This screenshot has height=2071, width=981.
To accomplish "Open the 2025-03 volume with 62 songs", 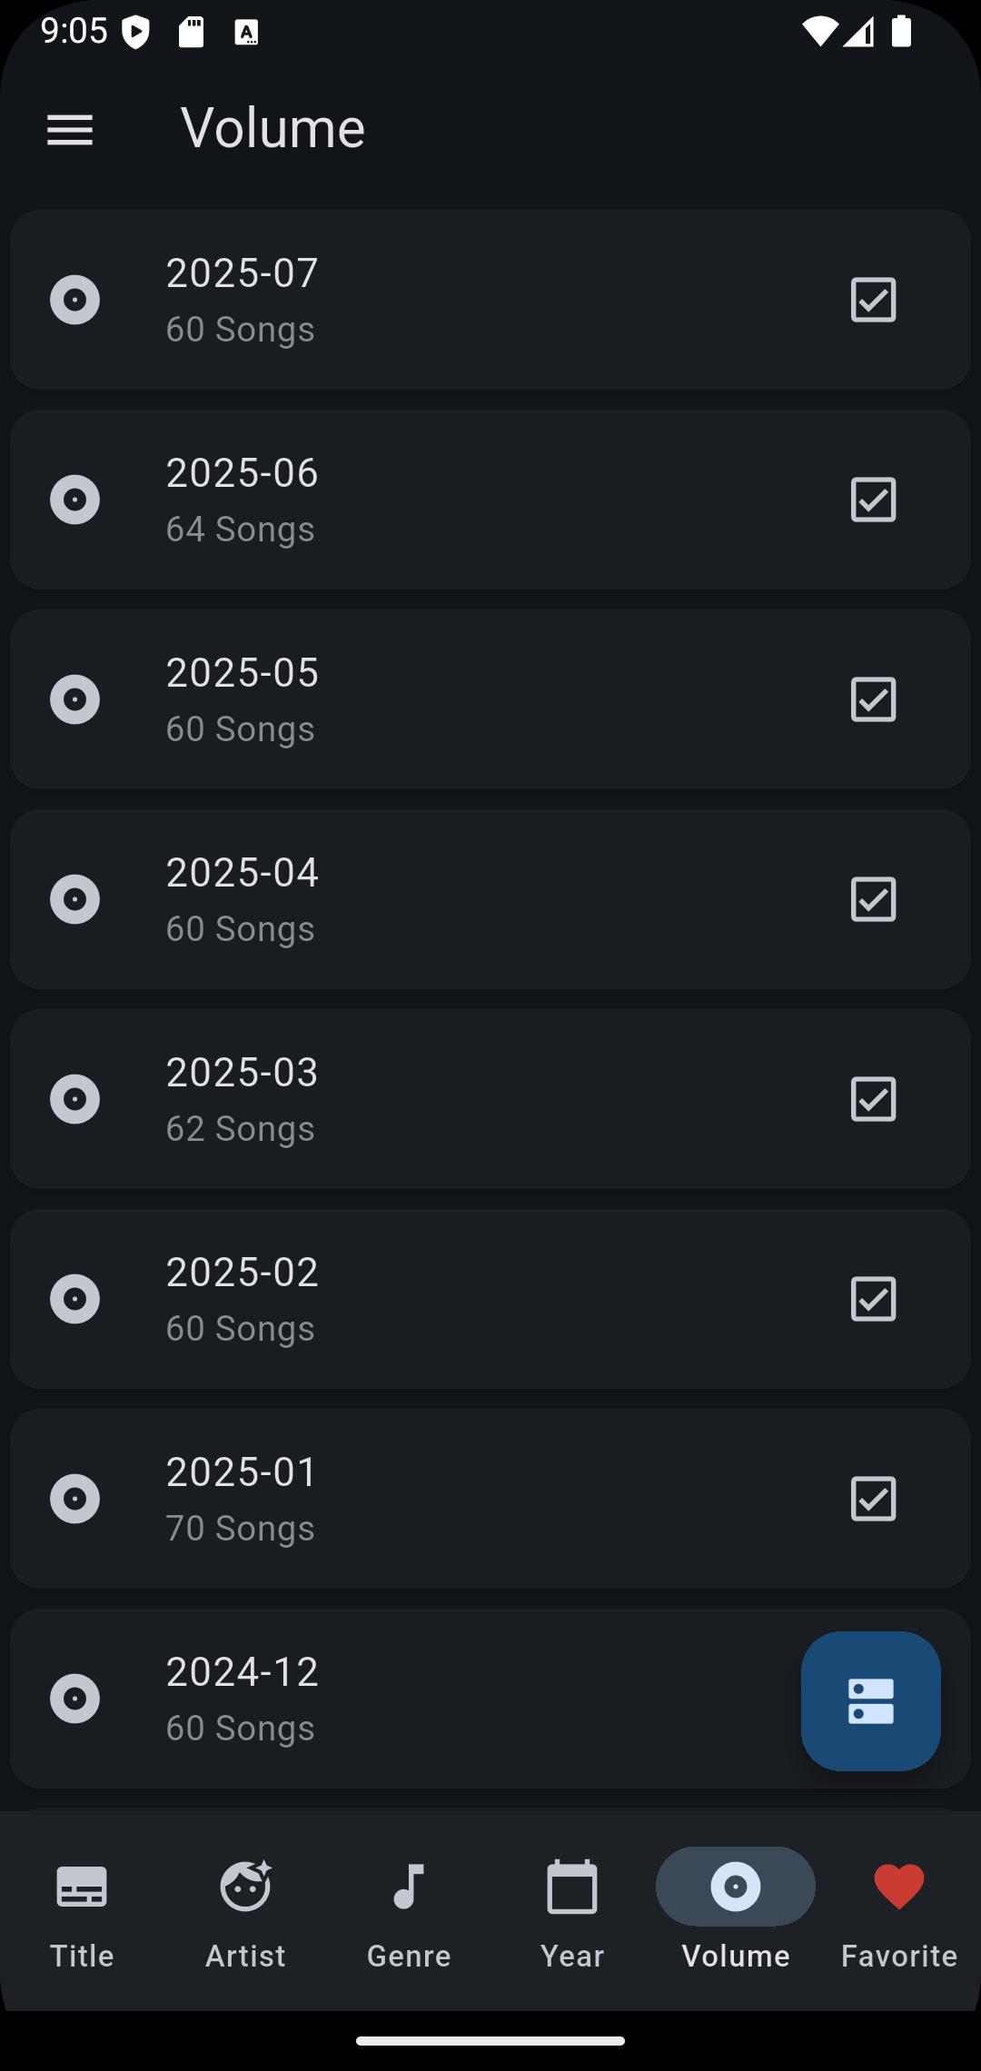I will point(490,1099).
